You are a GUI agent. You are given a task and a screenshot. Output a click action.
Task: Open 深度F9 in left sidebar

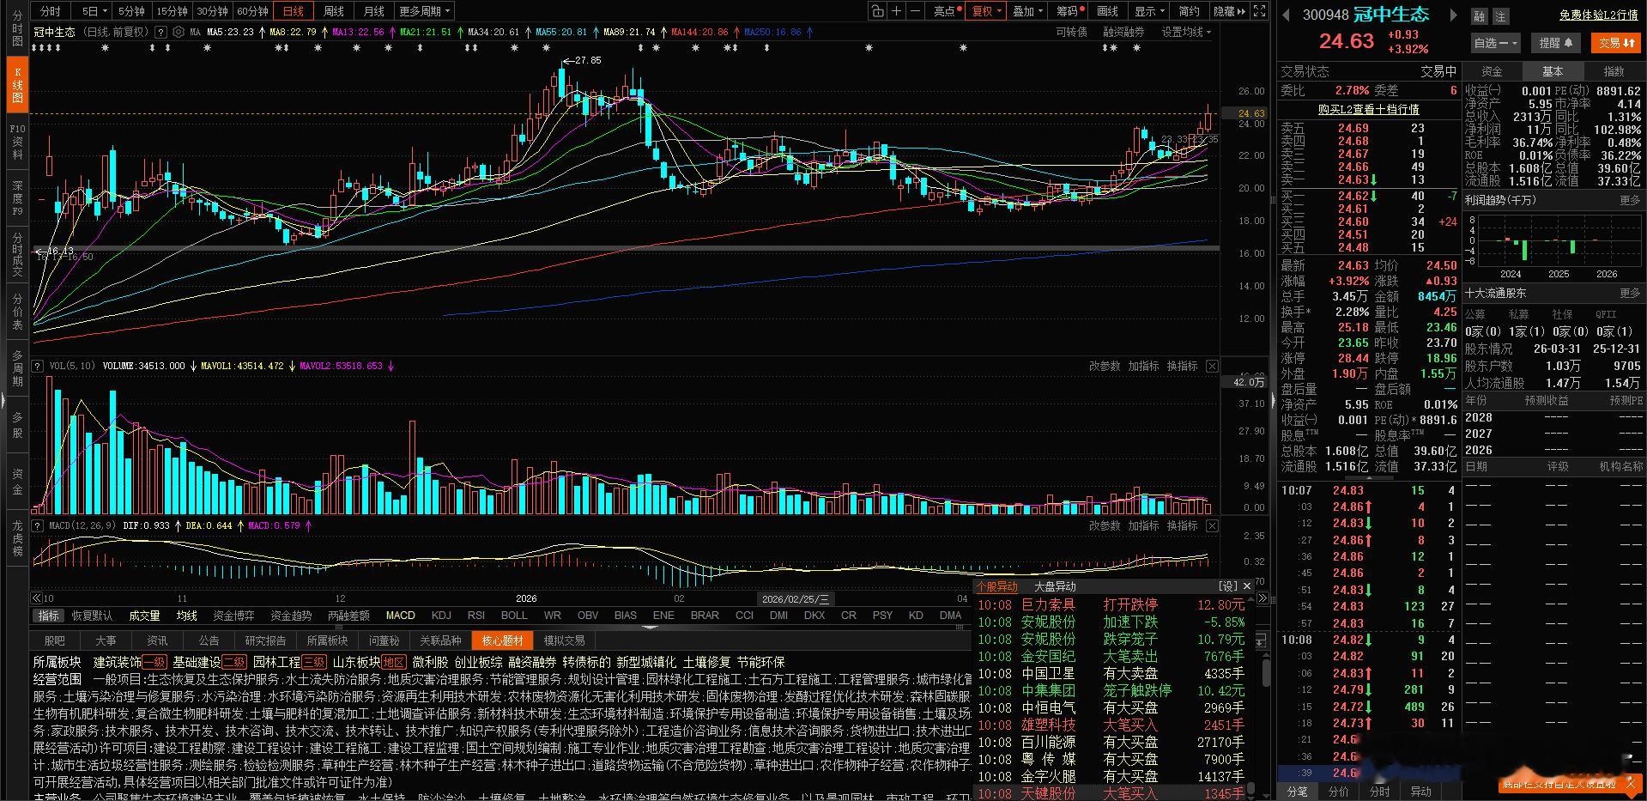tap(17, 198)
